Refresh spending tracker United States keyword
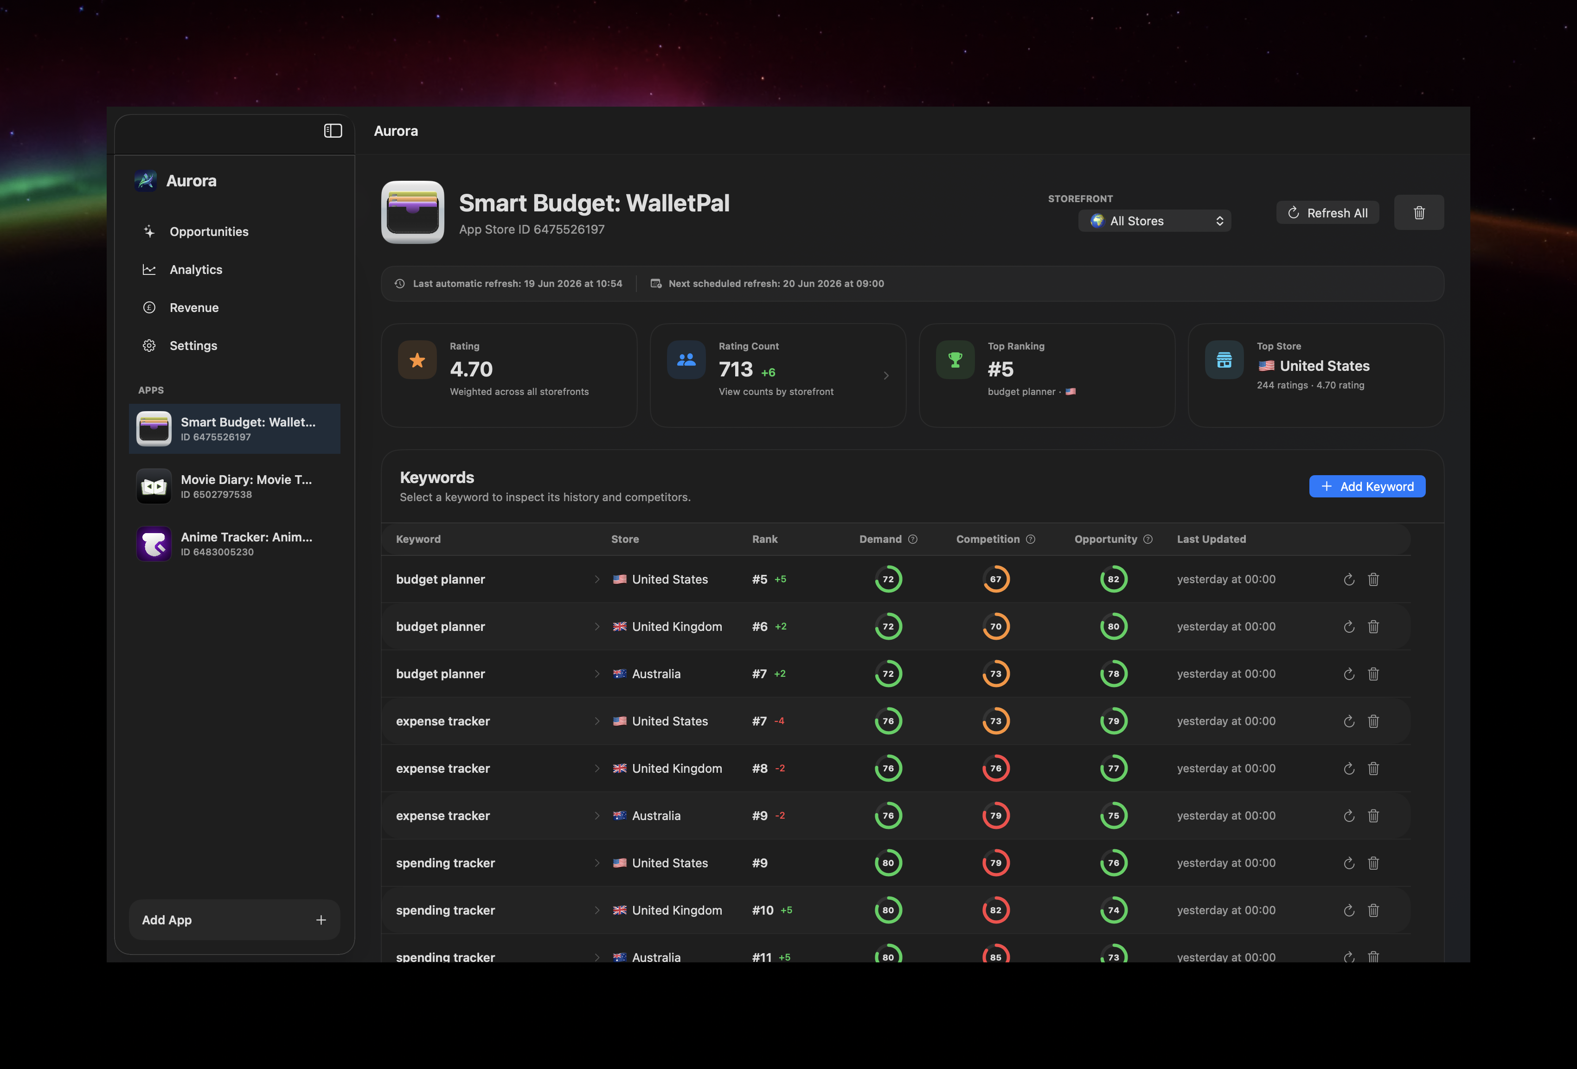This screenshot has height=1069, width=1577. tap(1349, 863)
